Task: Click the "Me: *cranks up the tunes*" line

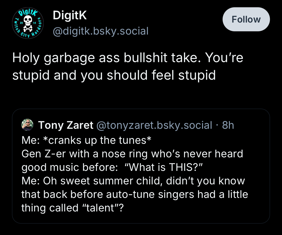Action: (86, 140)
